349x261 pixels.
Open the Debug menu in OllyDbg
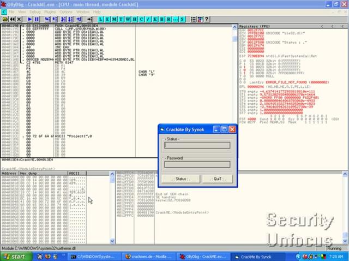35,12
